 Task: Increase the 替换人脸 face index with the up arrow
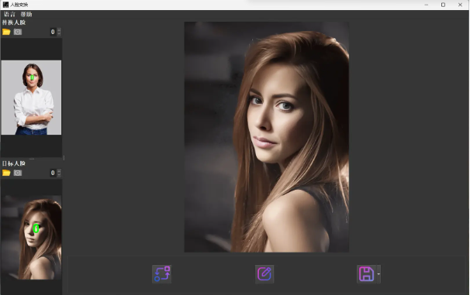tap(59, 30)
